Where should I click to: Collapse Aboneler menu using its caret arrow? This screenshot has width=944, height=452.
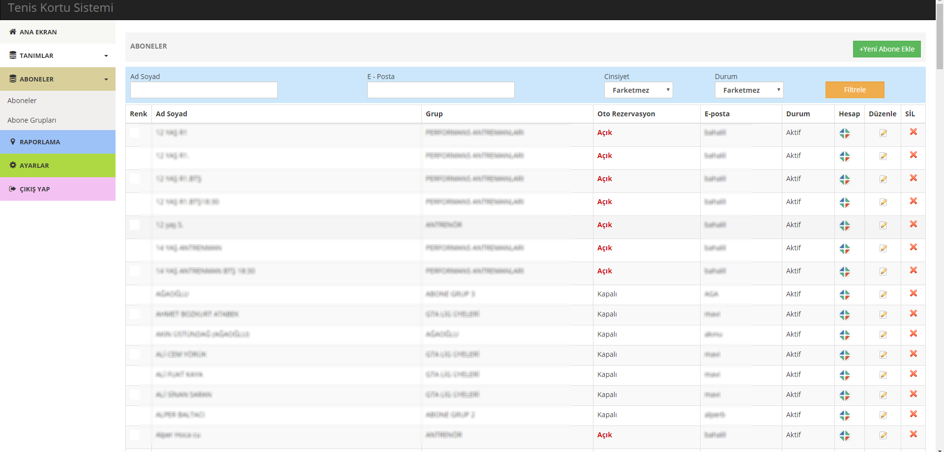point(106,80)
